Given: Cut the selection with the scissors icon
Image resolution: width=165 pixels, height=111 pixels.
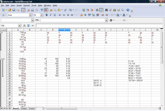Looking at the screenshot, I should tap(51, 10).
